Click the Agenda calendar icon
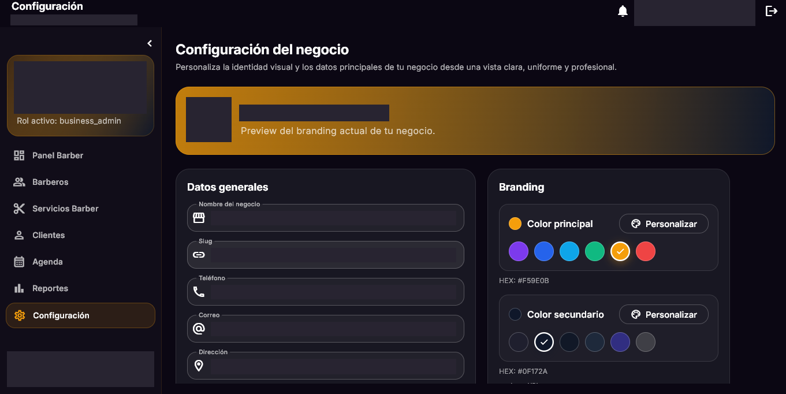786x394 pixels. (x=19, y=262)
